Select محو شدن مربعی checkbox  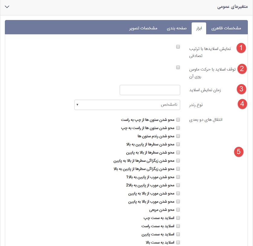tap(178, 210)
